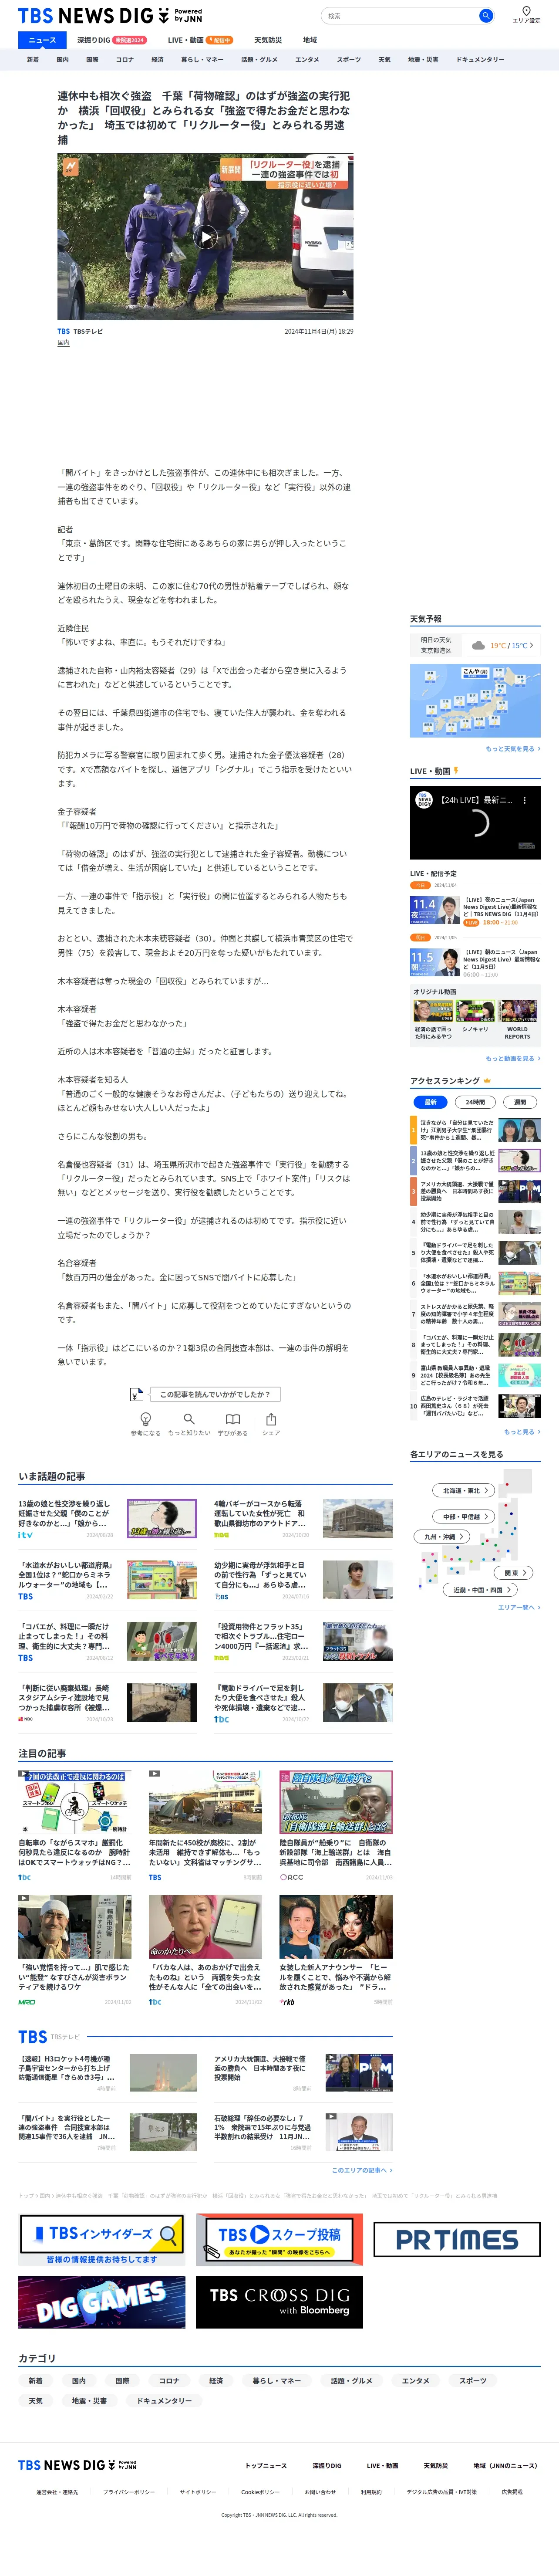Click 暮らし・マネー category pill at bottom

[276, 2380]
